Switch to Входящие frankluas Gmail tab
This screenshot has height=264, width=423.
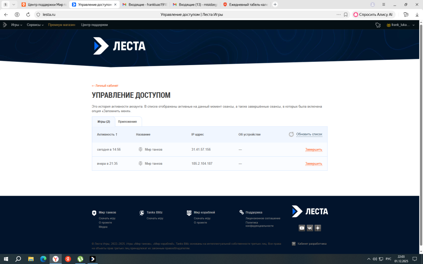[145, 5]
